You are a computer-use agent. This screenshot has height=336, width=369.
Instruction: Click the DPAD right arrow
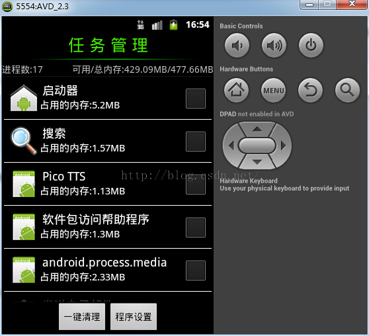(284, 146)
